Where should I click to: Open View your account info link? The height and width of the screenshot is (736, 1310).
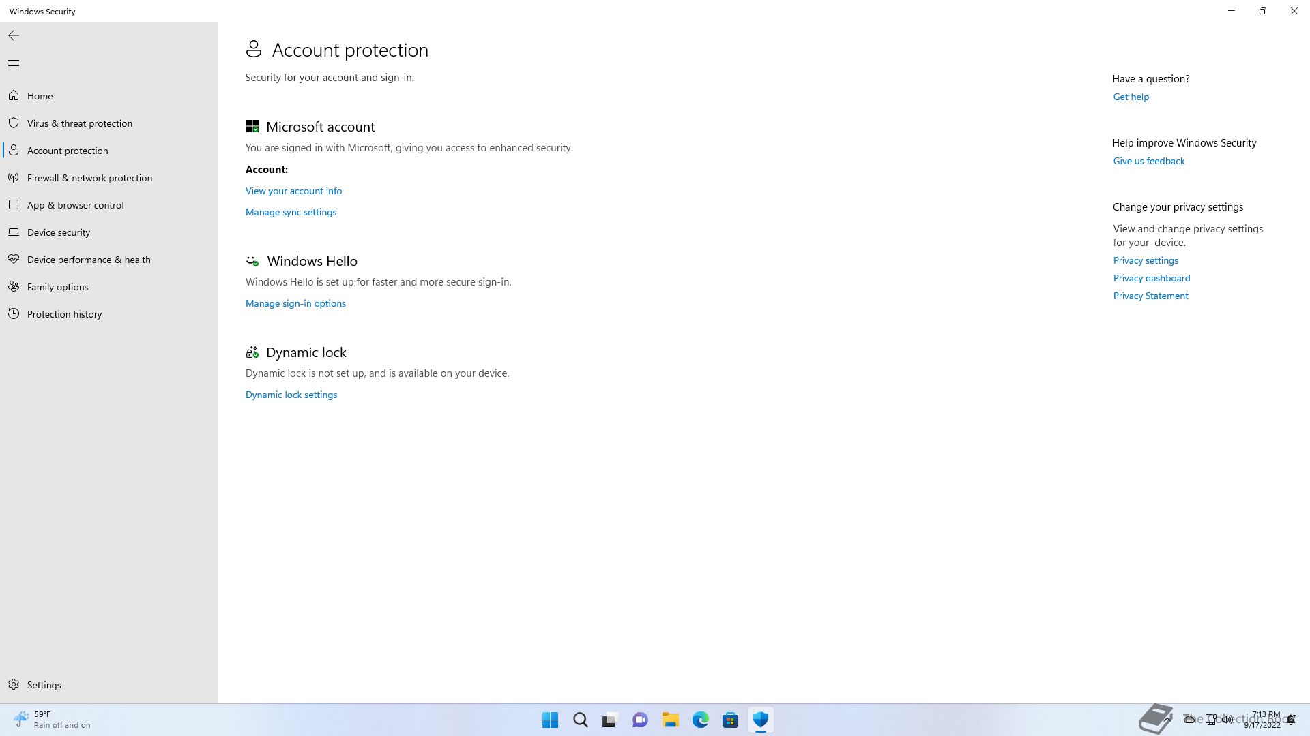click(x=293, y=191)
